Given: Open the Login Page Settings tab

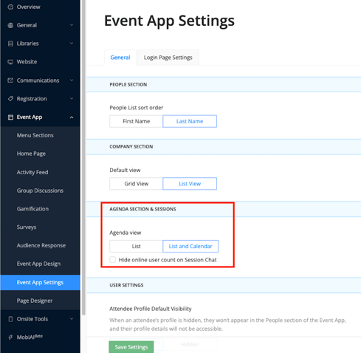Looking at the screenshot, I should point(168,58).
